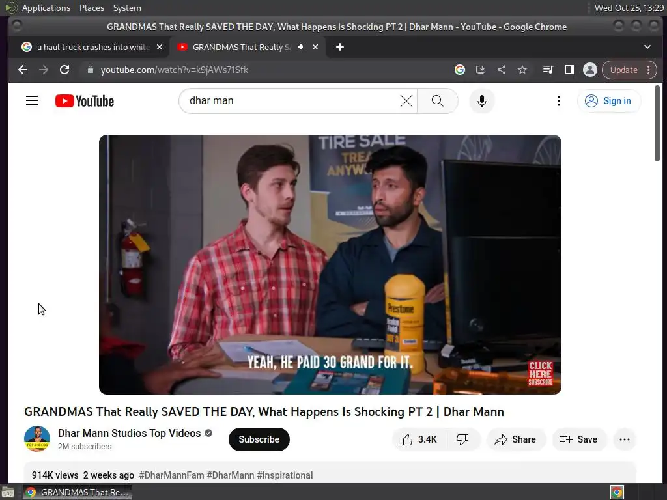
Task: Open a new tab with plus button
Action: 339,47
